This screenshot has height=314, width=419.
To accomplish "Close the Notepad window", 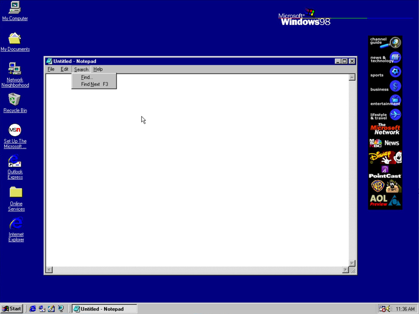I will coord(352,61).
